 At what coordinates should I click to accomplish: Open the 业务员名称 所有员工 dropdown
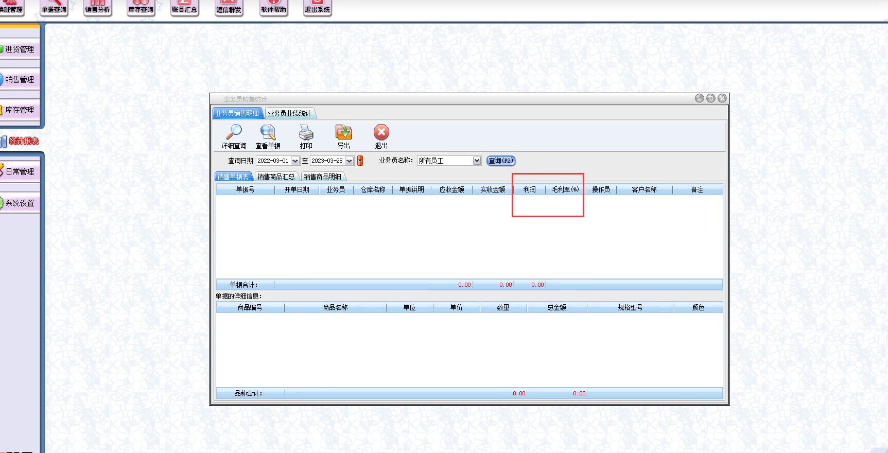pos(477,161)
